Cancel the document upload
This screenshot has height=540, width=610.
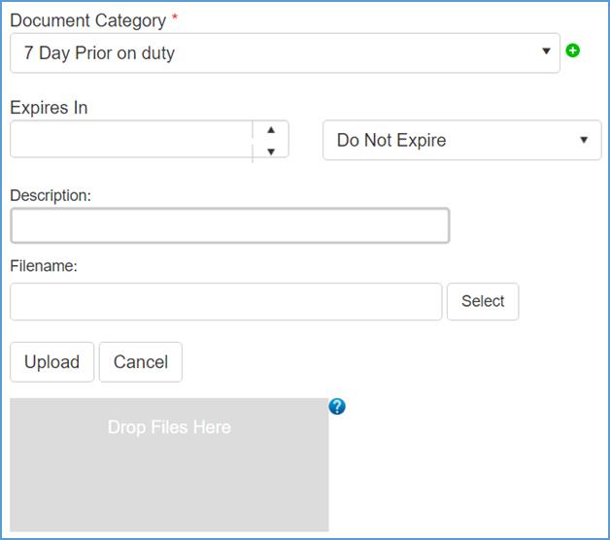pyautogui.click(x=141, y=361)
